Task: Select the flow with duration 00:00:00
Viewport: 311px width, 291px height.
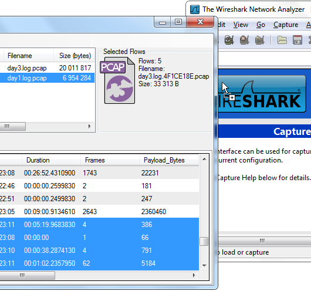Action: [99, 237]
